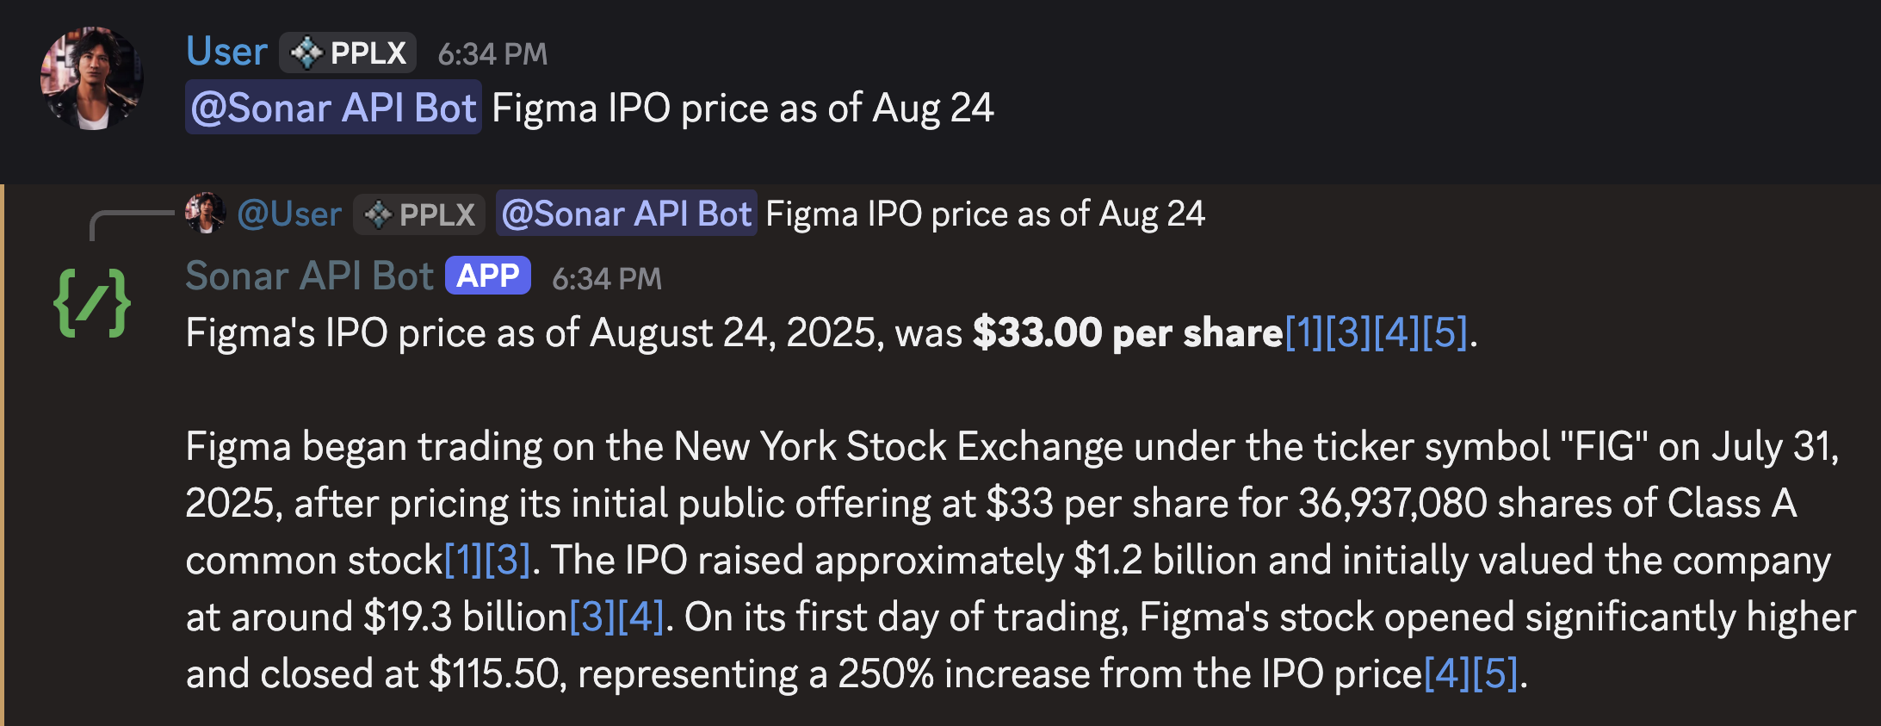
Task: Click the PPLX server tag beside the User name
Action: tap(348, 53)
